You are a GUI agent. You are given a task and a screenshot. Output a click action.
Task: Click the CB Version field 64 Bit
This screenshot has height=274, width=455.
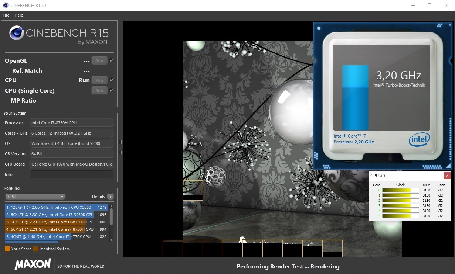tap(71, 154)
